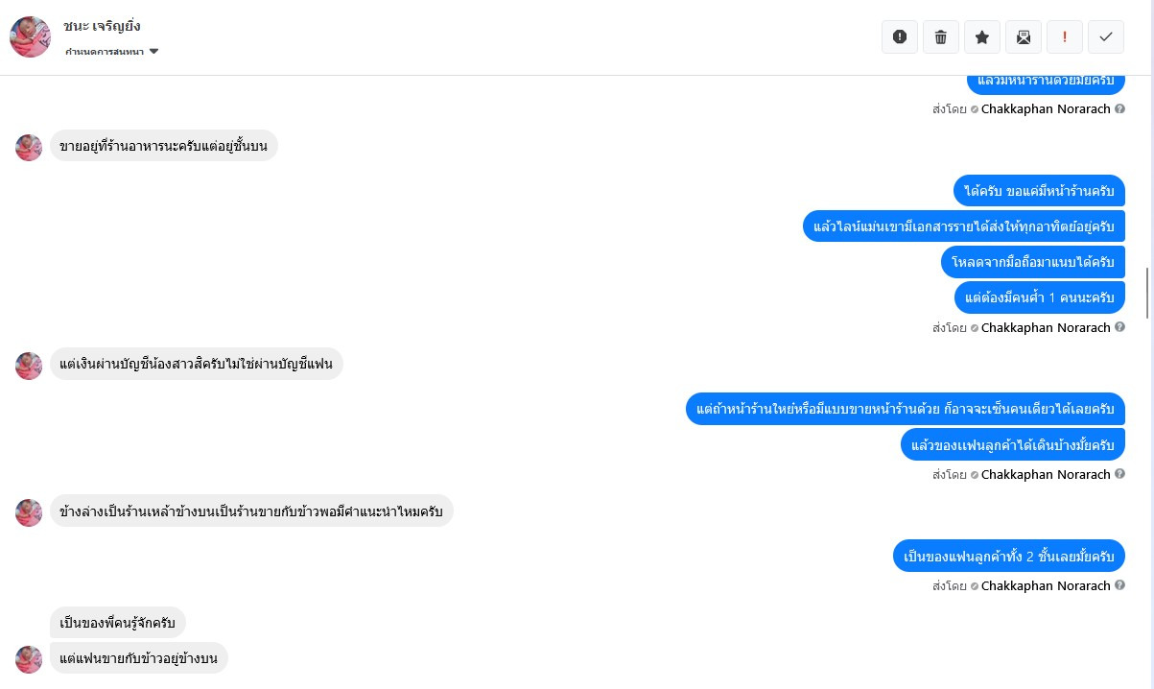The height and width of the screenshot is (689, 1154).
Task: Click help icon under 'เป็นของแฟนลูกค้าทั้ง 2 ชั้นเลยมั้ยครับ'
Action: pyautogui.click(x=1119, y=585)
